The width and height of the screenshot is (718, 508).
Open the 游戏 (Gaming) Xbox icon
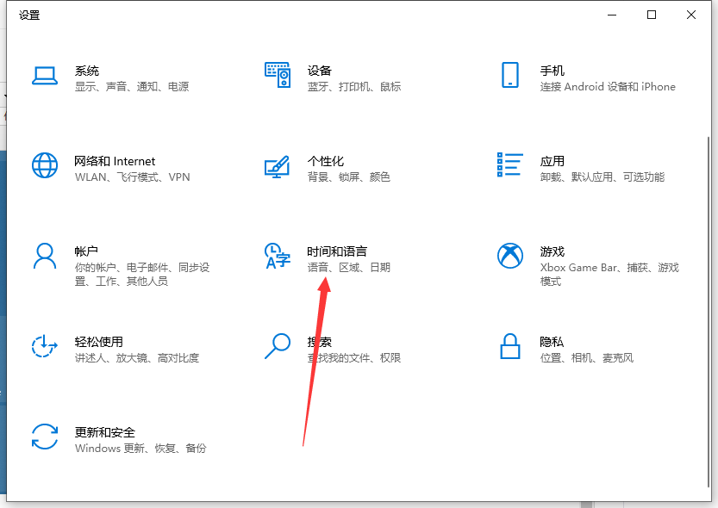509,256
